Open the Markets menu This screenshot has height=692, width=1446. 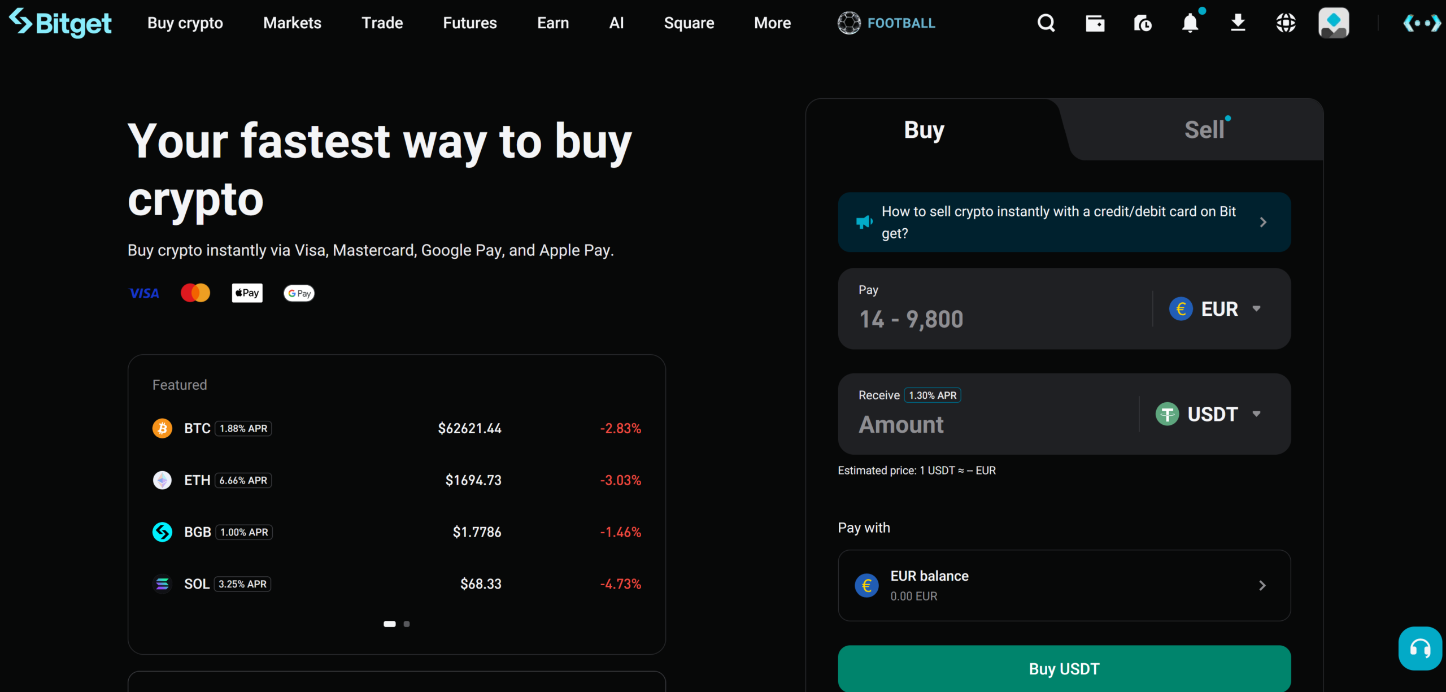(x=292, y=23)
